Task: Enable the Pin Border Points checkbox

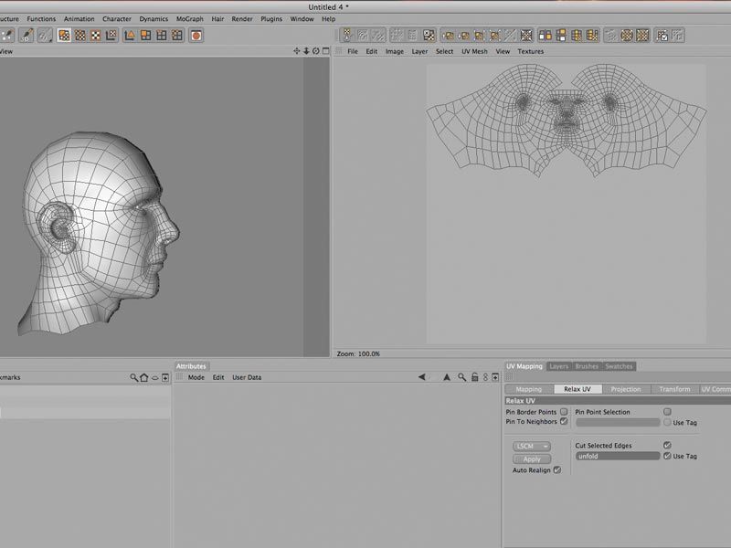Action: pyautogui.click(x=564, y=412)
